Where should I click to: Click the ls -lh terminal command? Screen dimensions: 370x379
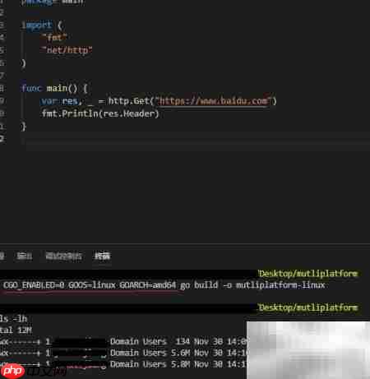13,319
